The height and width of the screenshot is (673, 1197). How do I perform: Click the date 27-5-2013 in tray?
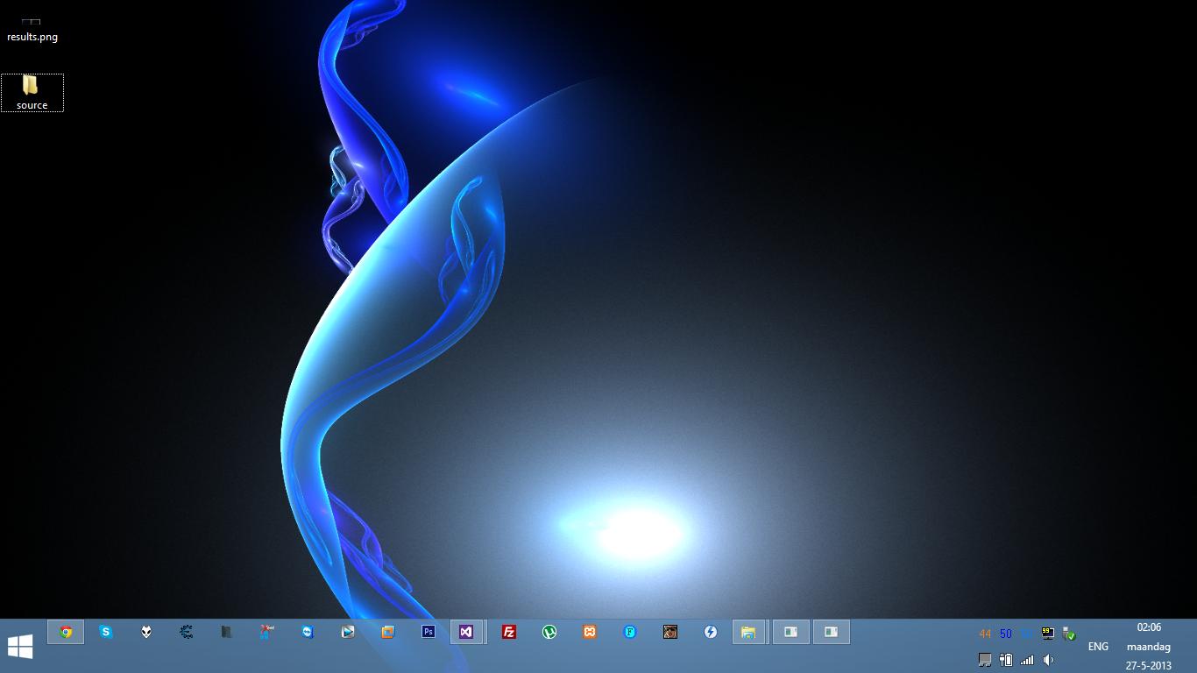tap(1149, 665)
